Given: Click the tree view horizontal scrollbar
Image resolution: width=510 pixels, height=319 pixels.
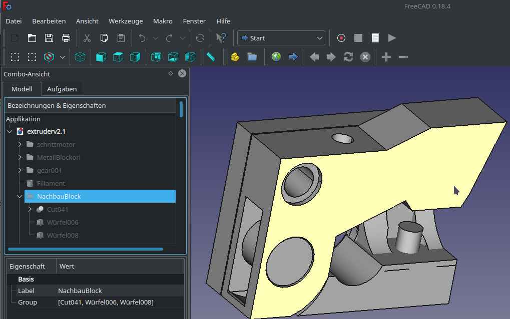Looking at the screenshot, I should click(85, 249).
